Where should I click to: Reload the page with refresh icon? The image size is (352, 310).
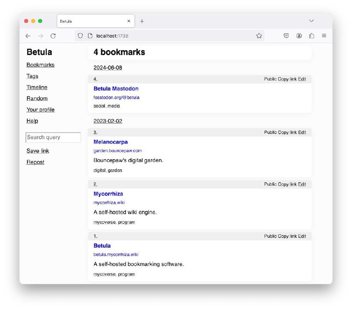pyautogui.click(x=53, y=36)
